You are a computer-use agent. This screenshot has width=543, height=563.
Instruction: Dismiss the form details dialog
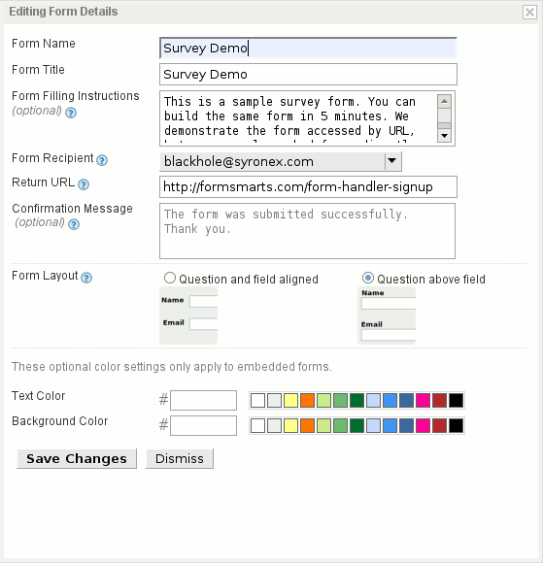click(x=180, y=458)
